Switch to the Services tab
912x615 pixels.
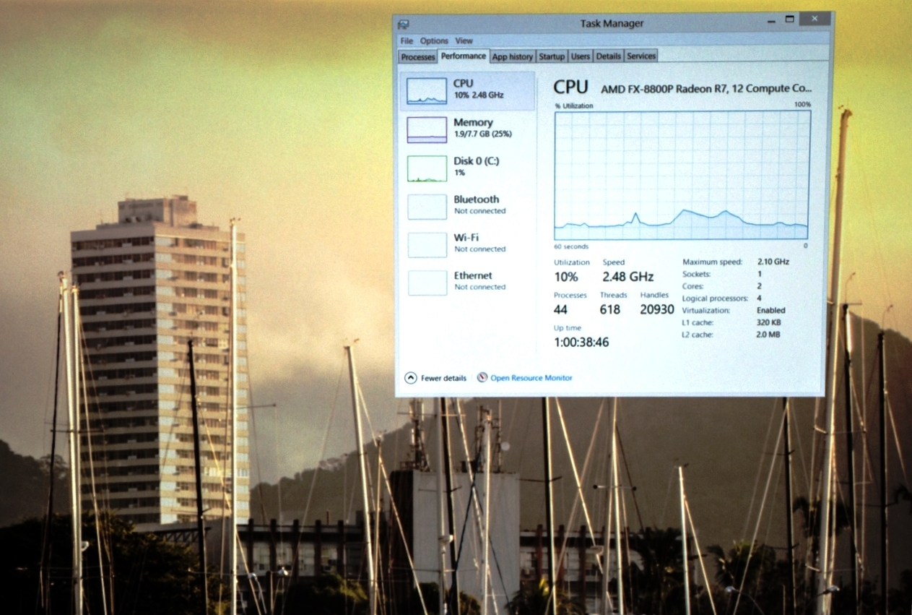tap(641, 56)
